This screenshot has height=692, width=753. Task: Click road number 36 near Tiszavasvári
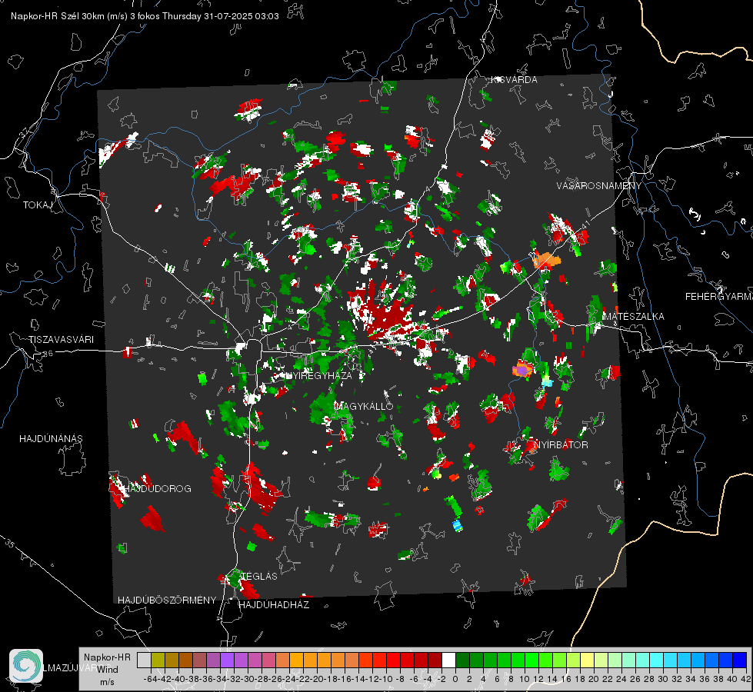coord(48,354)
